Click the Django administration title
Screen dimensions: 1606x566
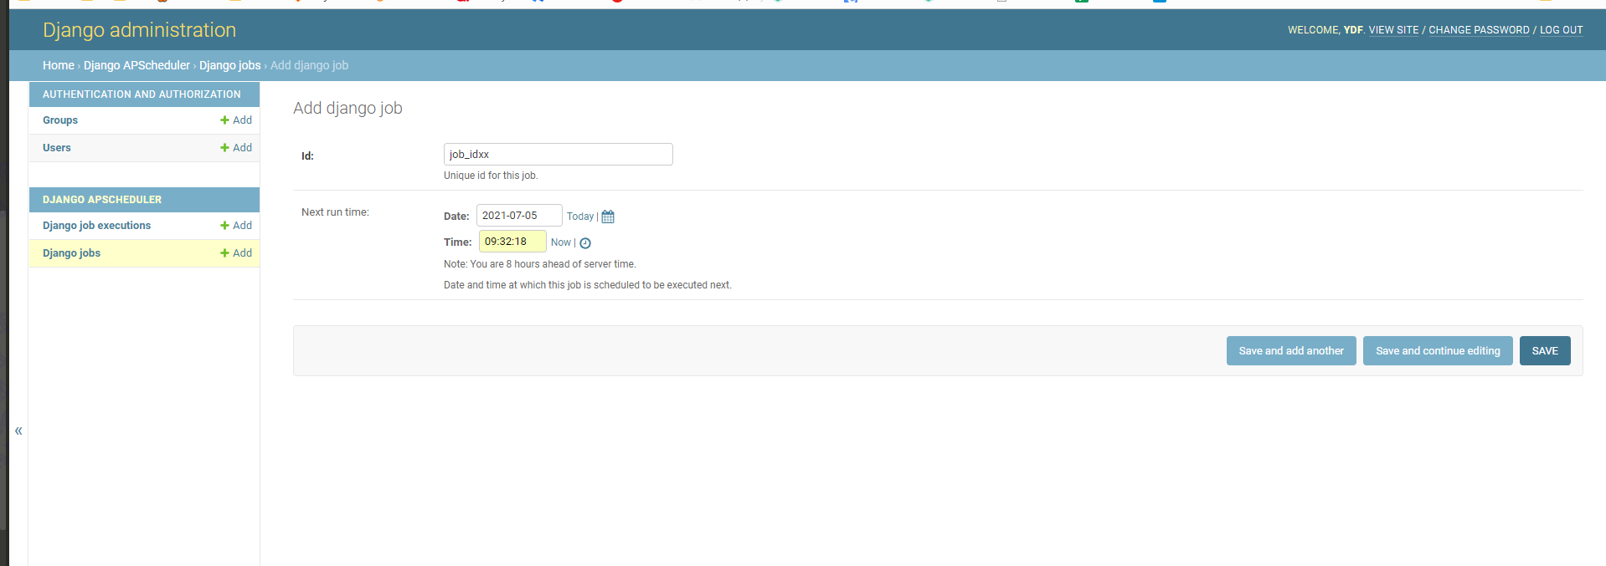coord(140,30)
